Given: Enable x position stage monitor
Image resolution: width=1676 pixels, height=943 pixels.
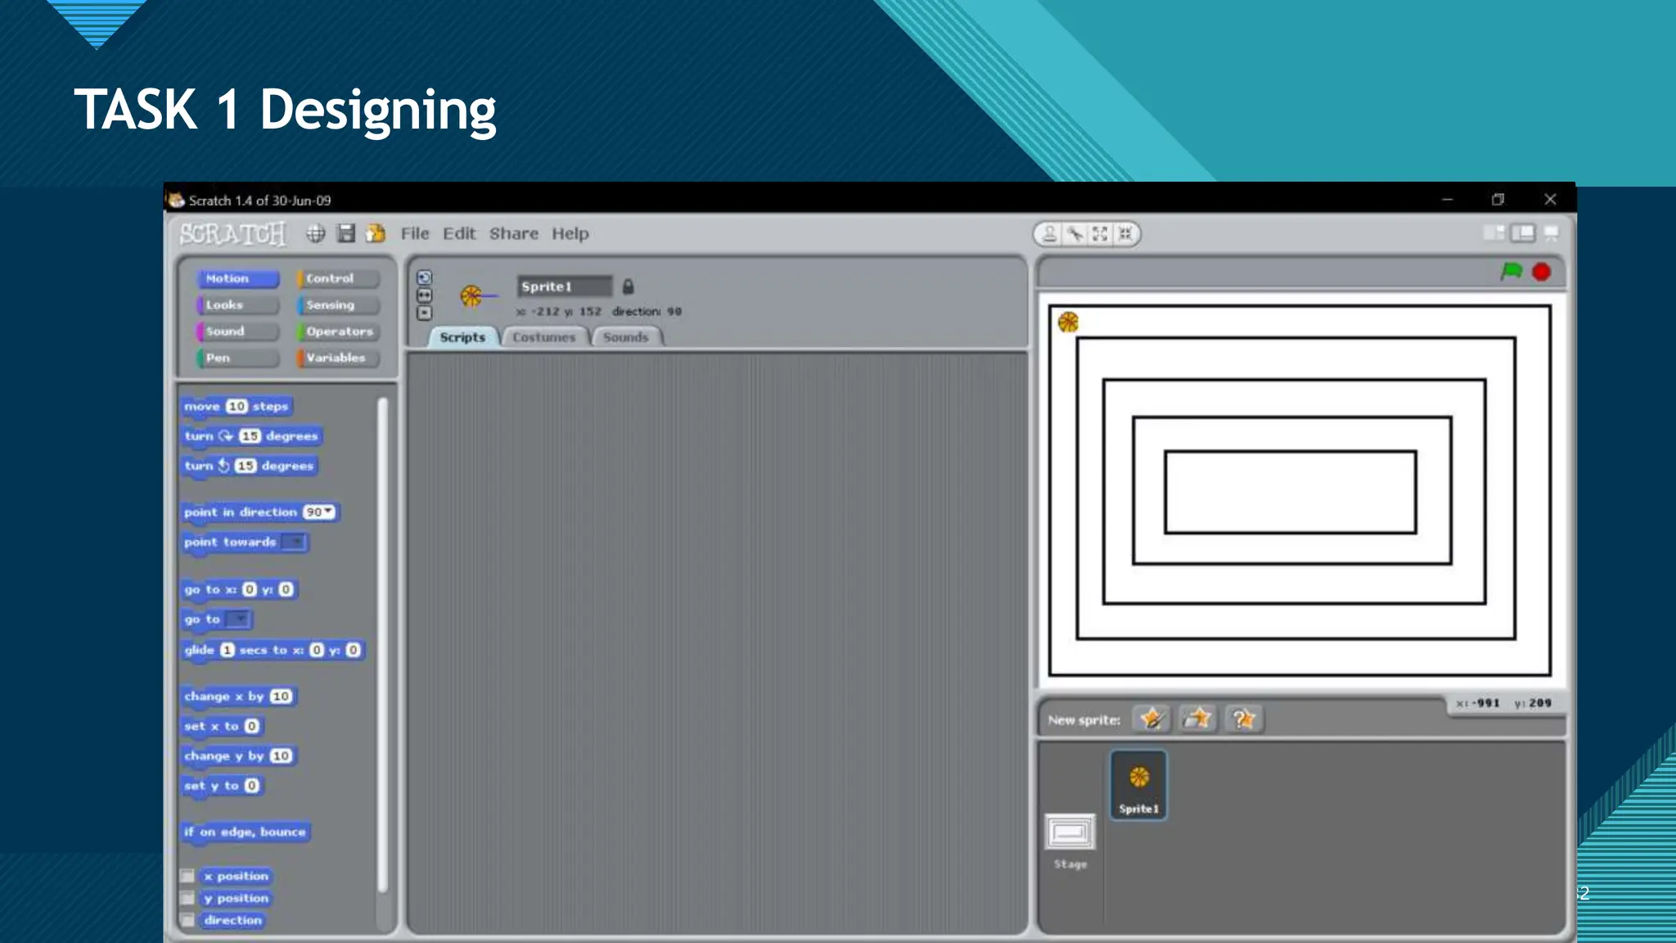Looking at the screenshot, I should (187, 876).
